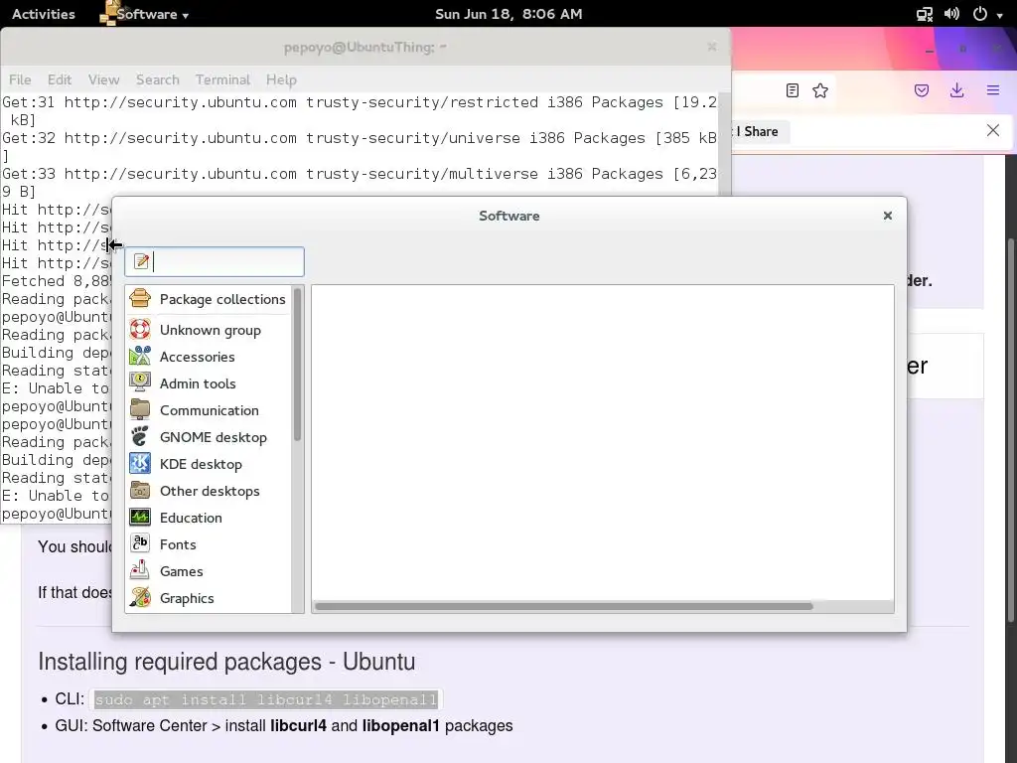Select Unknown group category
The height and width of the screenshot is (763, 1017).
click(209, 330)
